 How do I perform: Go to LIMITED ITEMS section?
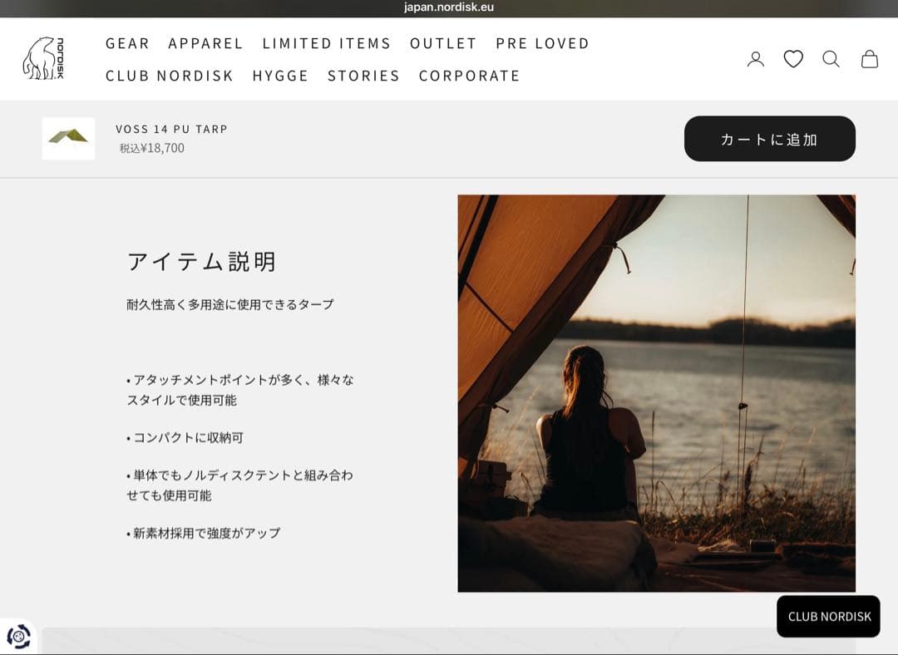tap(327, 43)
